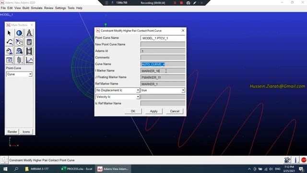Select the arrow Select tool in Main Toolbox
Viewport: 307px width, 173px height.
click(9, 33)
